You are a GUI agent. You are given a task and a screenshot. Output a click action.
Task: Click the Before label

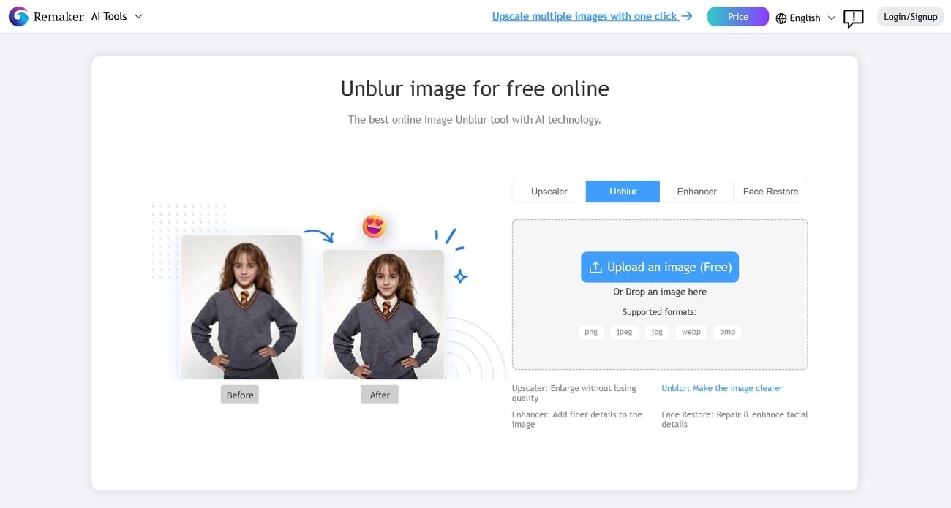[240, 395]
